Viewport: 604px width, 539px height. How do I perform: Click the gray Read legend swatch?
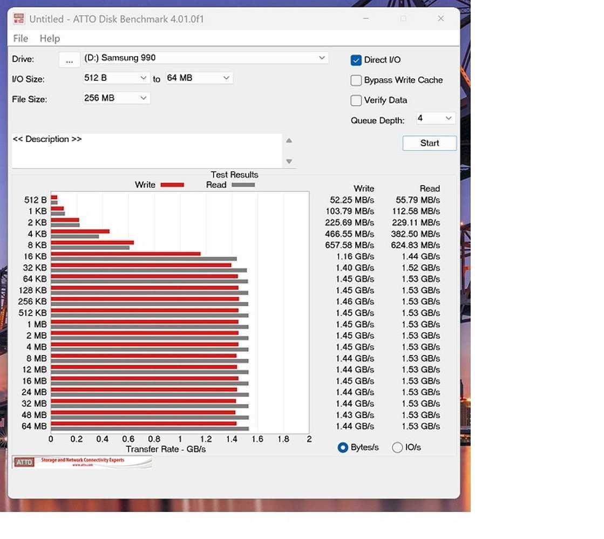pos(243,185)
